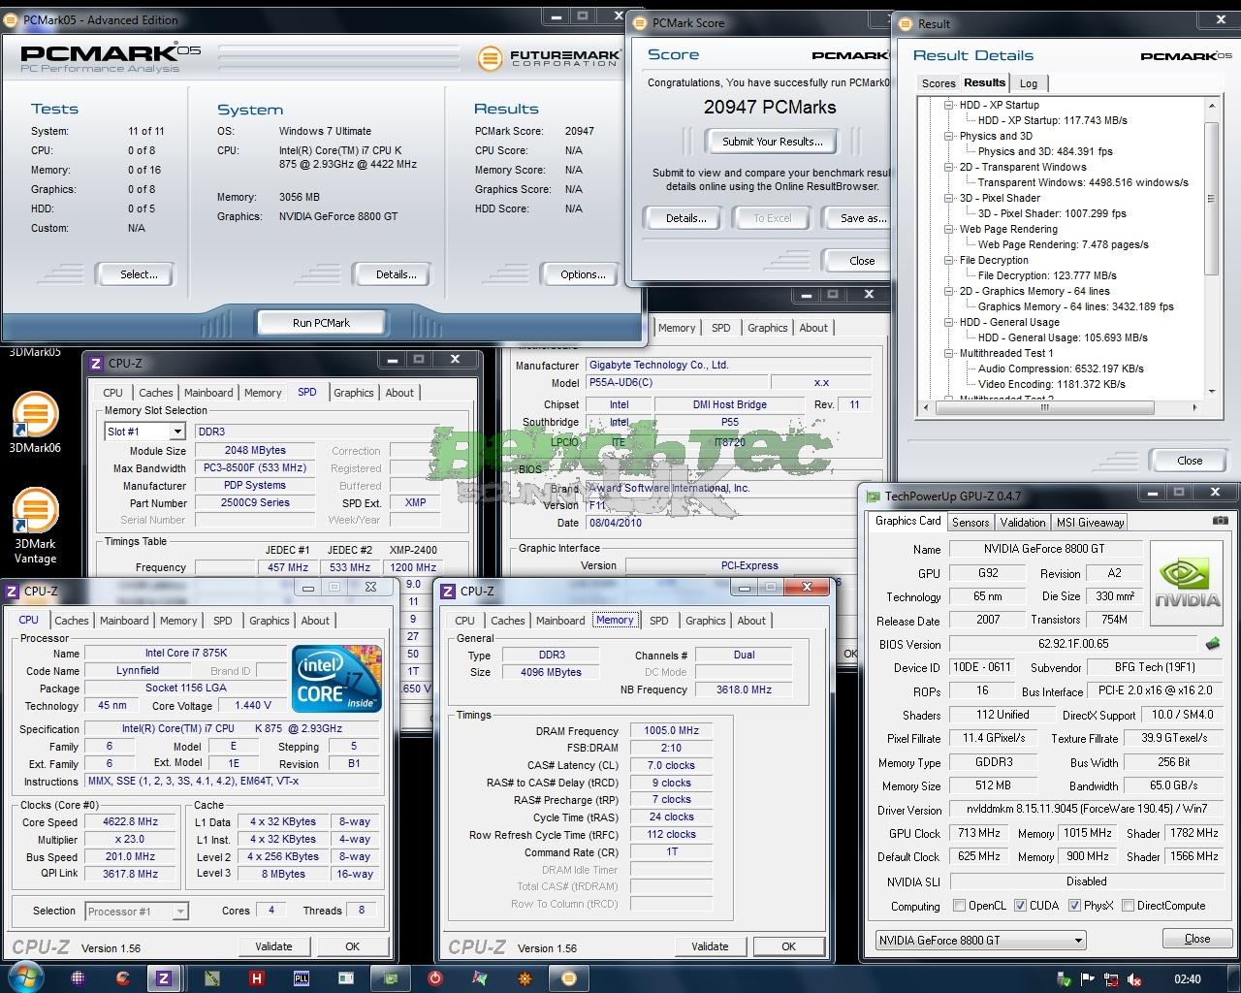The width and height of the screenshot is (1241, 993).
Task: Click the Submit Your Results button
Action: click(772, 142)
